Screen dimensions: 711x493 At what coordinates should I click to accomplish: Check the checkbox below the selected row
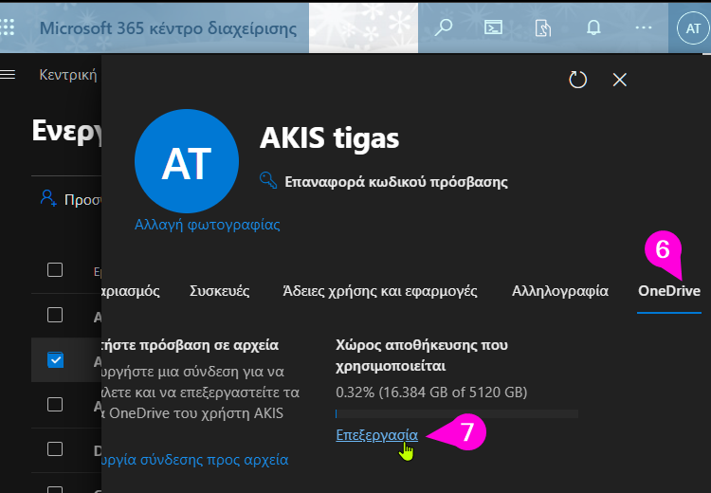(x=55, y=404)
